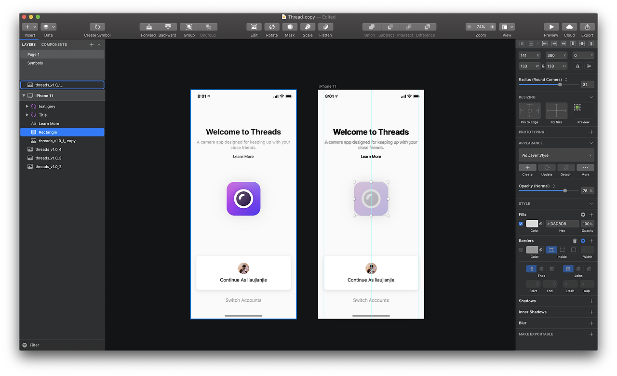Zoom out with the minus button
Screen dimensions: 617x376
point(469,27)
